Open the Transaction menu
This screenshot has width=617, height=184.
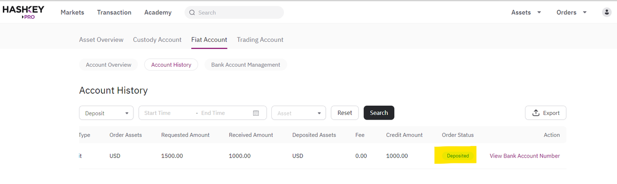pos(114,12)
